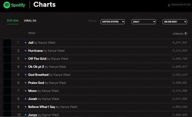192x117 pixels.
Task: Select the Top 200 tab
Action: point(12,21)
